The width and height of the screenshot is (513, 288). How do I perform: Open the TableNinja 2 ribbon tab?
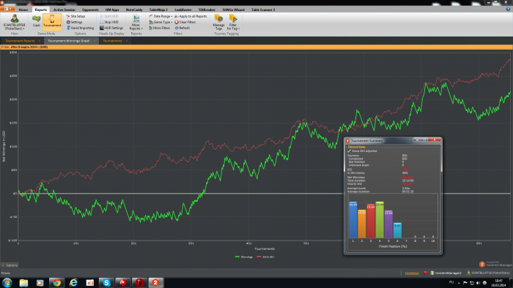point(158,10)
